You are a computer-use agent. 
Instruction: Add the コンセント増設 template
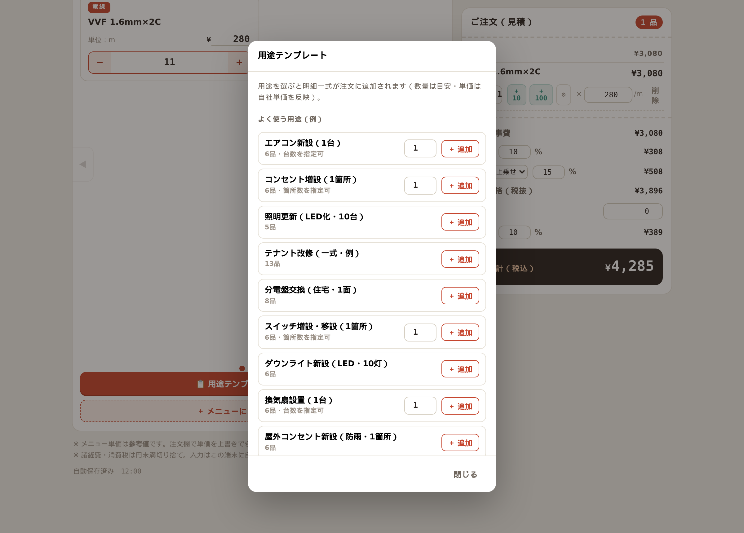tap(460, 186)
